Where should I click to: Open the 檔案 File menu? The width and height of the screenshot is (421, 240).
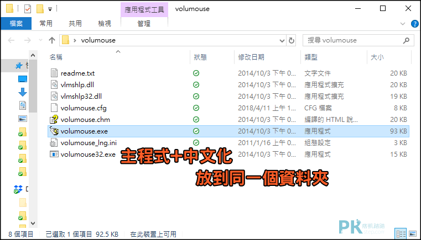(16, 24)
